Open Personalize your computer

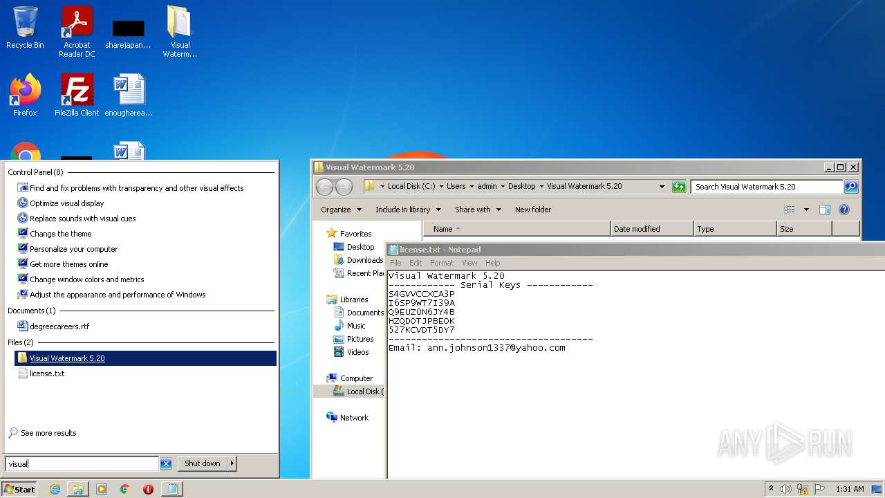click(x=73, y=249)
